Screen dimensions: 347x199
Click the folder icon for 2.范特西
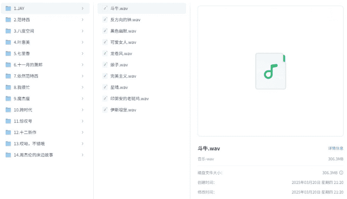click(8, 20)
